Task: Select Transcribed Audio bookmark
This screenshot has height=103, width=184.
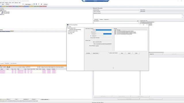Action: 6,13
